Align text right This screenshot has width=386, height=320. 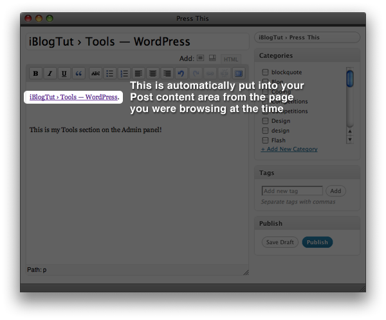167,73
